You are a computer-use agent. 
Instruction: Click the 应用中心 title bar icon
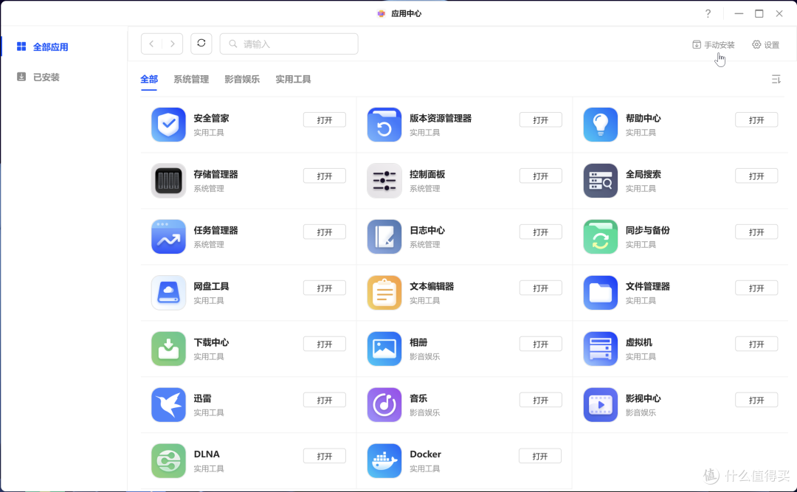[382, 14]
